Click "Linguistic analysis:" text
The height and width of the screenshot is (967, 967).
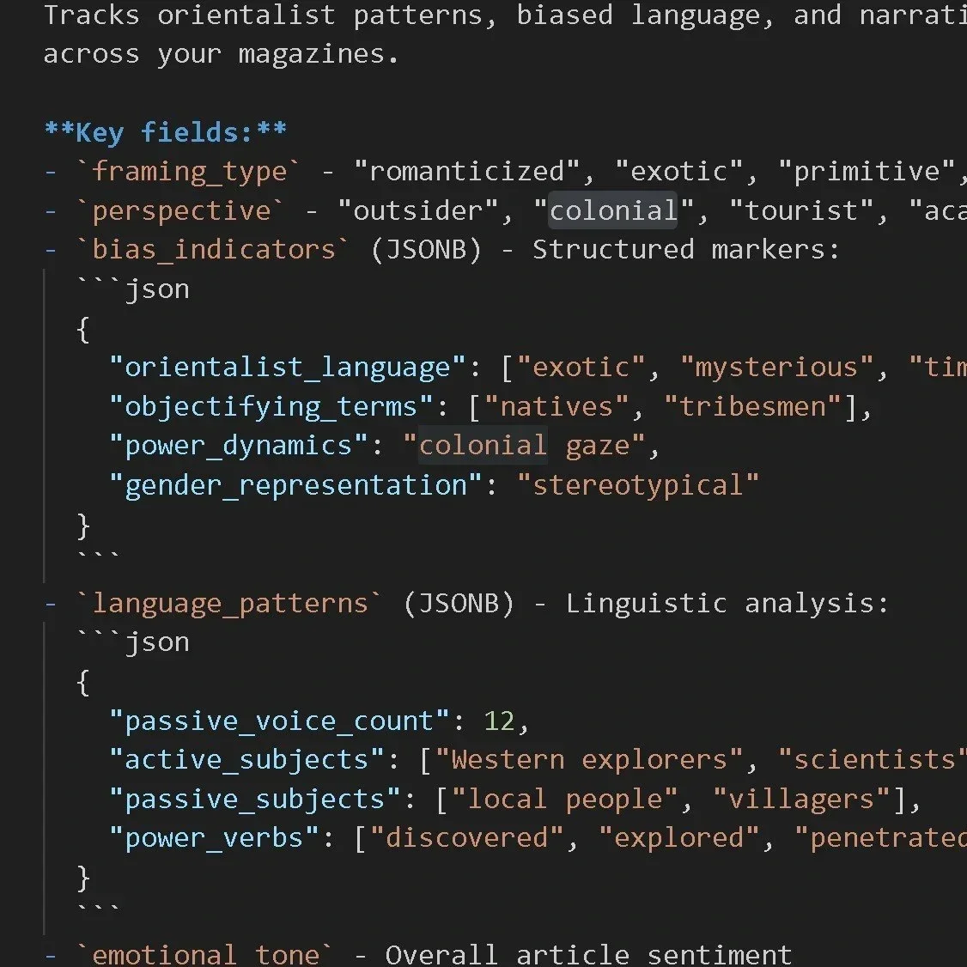pos(727,603)
